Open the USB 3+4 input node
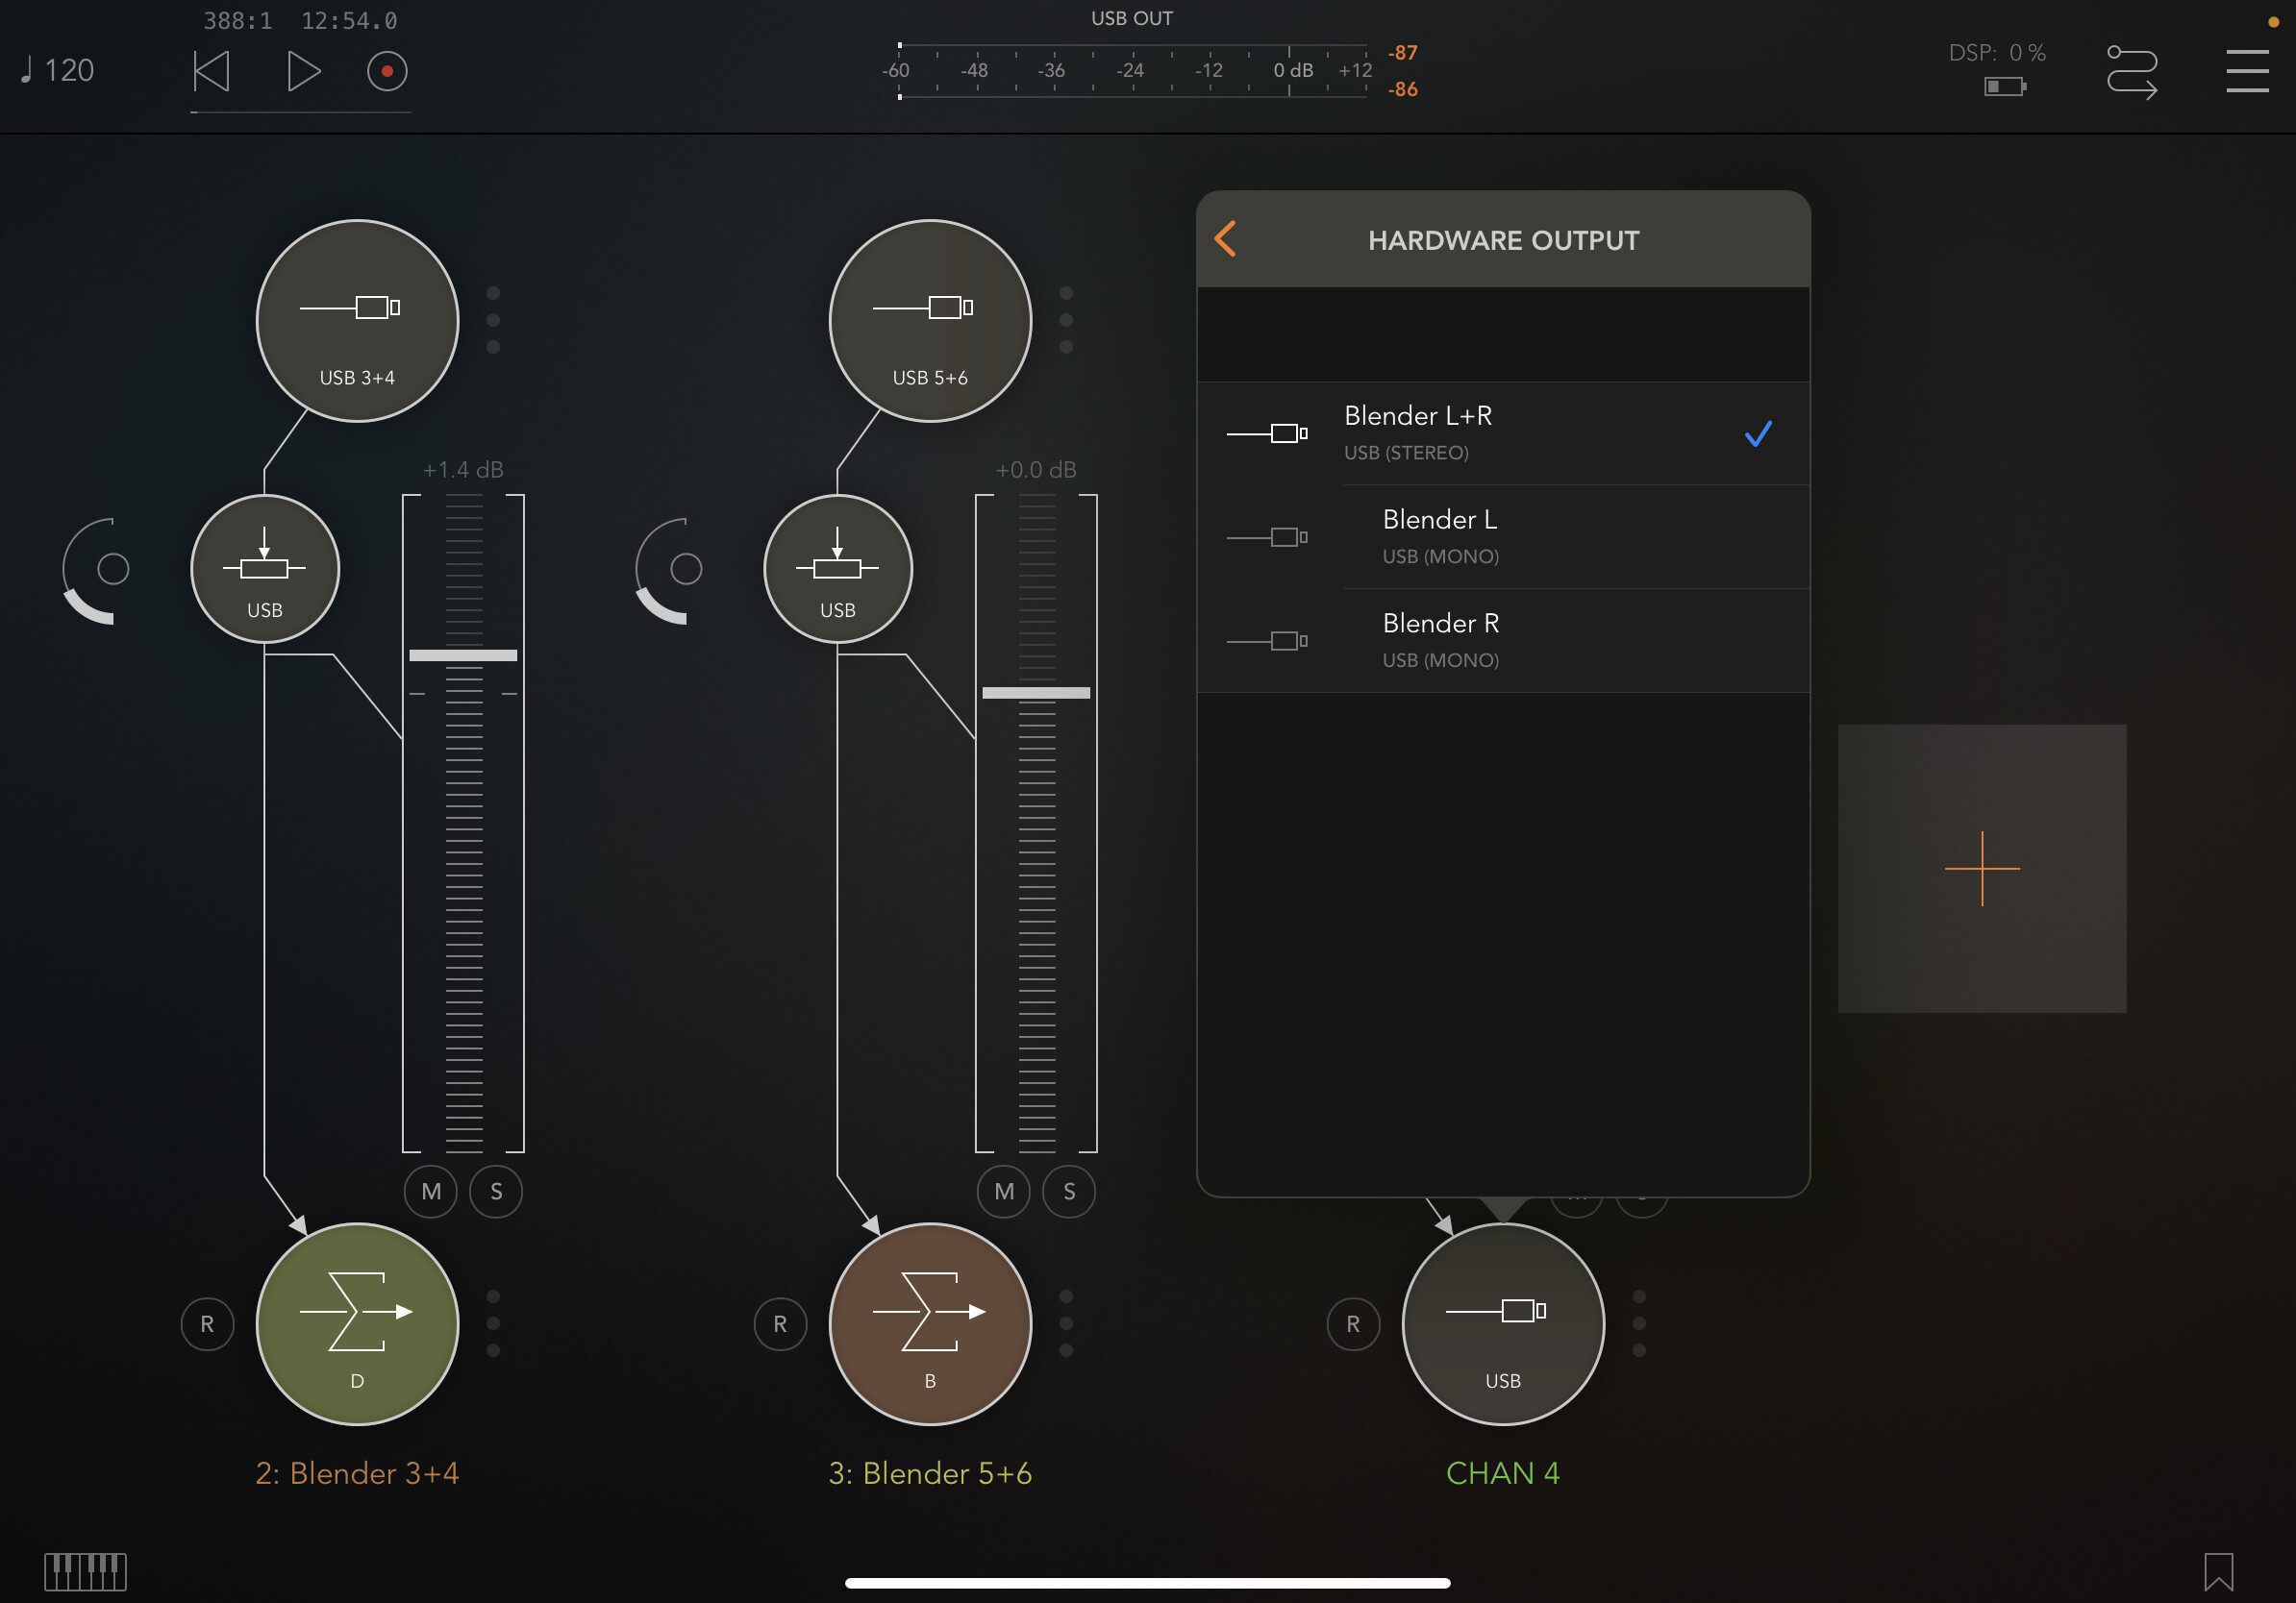The width and height of the screenshot is (2296, 1603). 357,321
